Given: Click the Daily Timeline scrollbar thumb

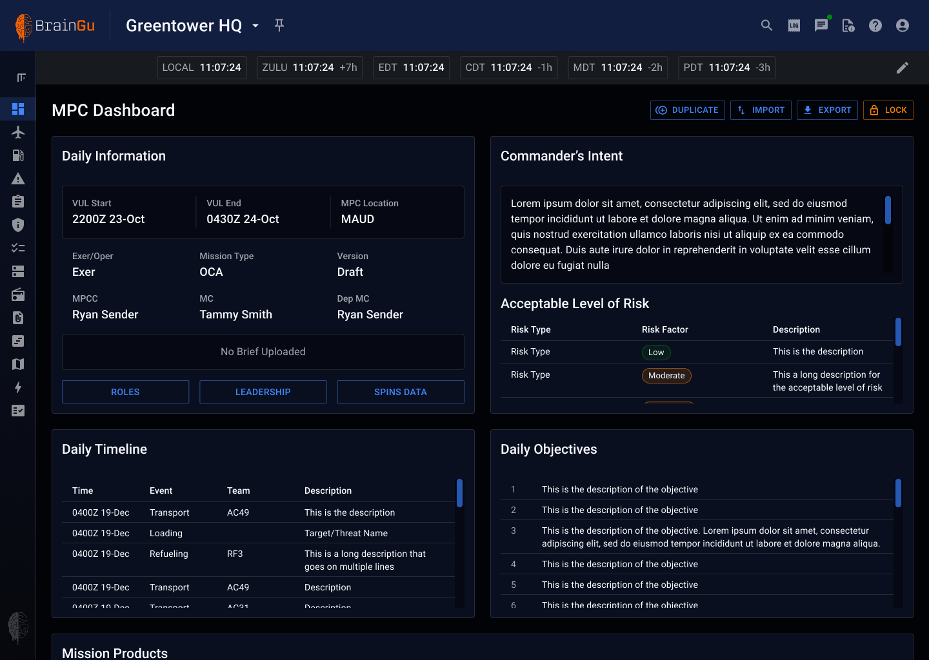Looking at the screenshot, I should 459,493.
